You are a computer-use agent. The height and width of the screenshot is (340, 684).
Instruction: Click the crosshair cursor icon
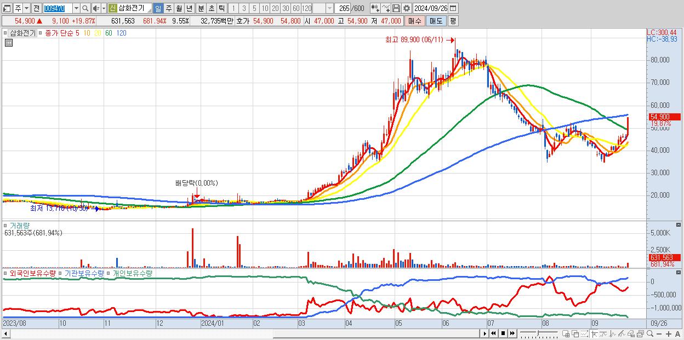pos(594,333)
